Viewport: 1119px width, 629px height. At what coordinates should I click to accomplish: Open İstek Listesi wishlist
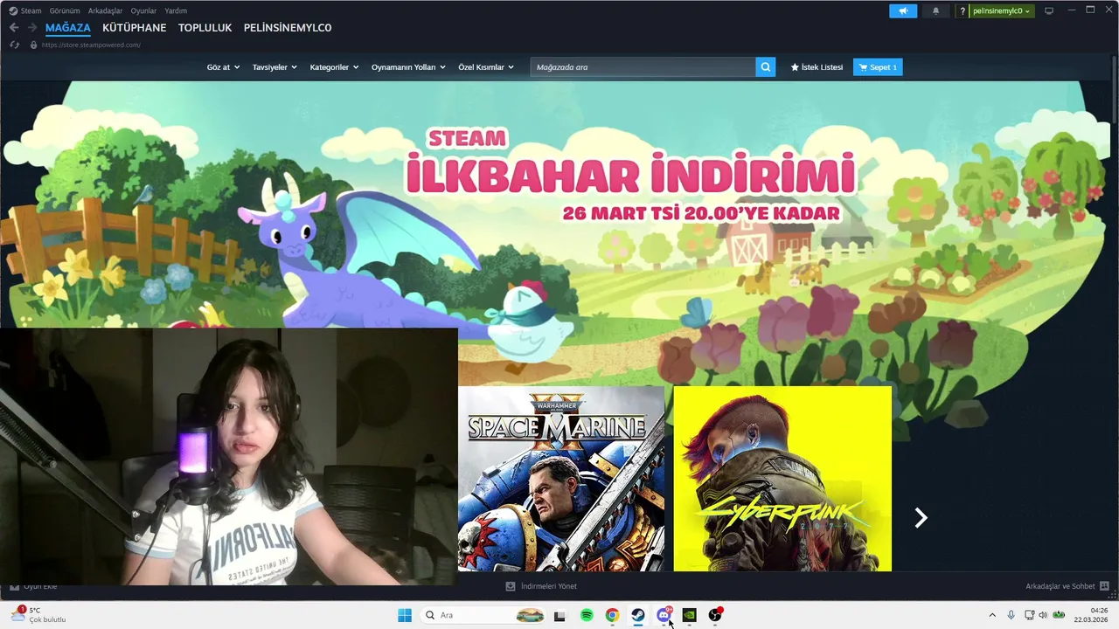[x=817, y=67]
